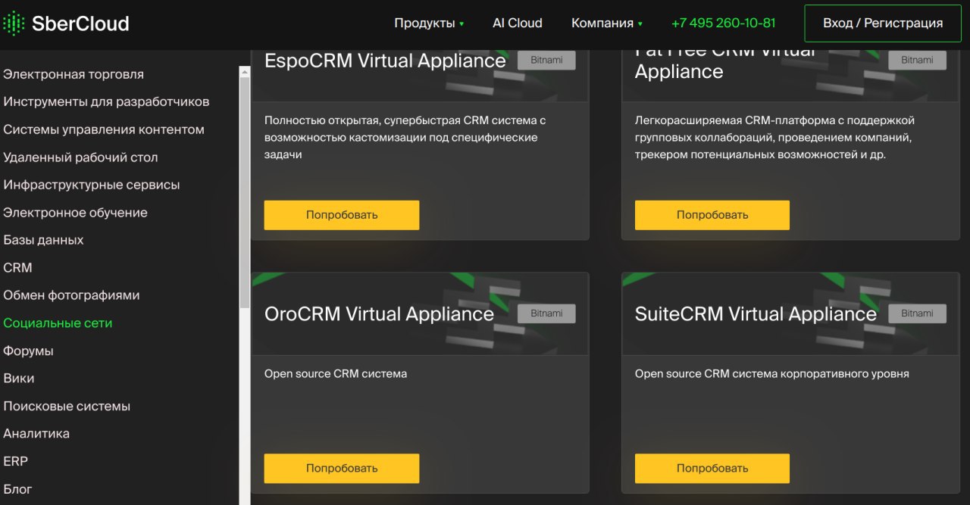Open the Обмен фотографиями category
The height and width of the screenshot is (505, 970).
71,295
